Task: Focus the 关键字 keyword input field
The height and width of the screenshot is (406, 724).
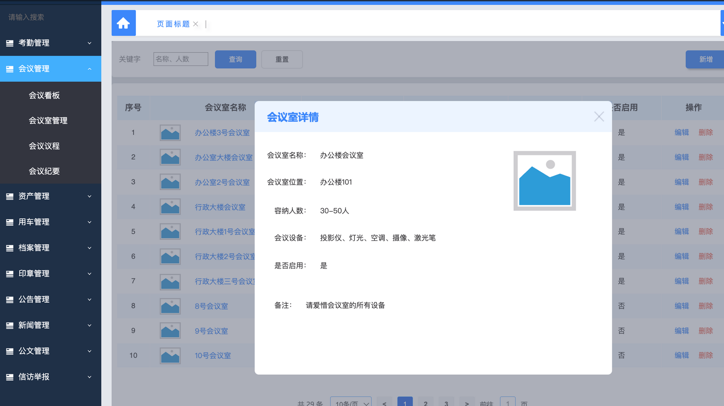Action: pyautogui.click(x=181, y=59)
